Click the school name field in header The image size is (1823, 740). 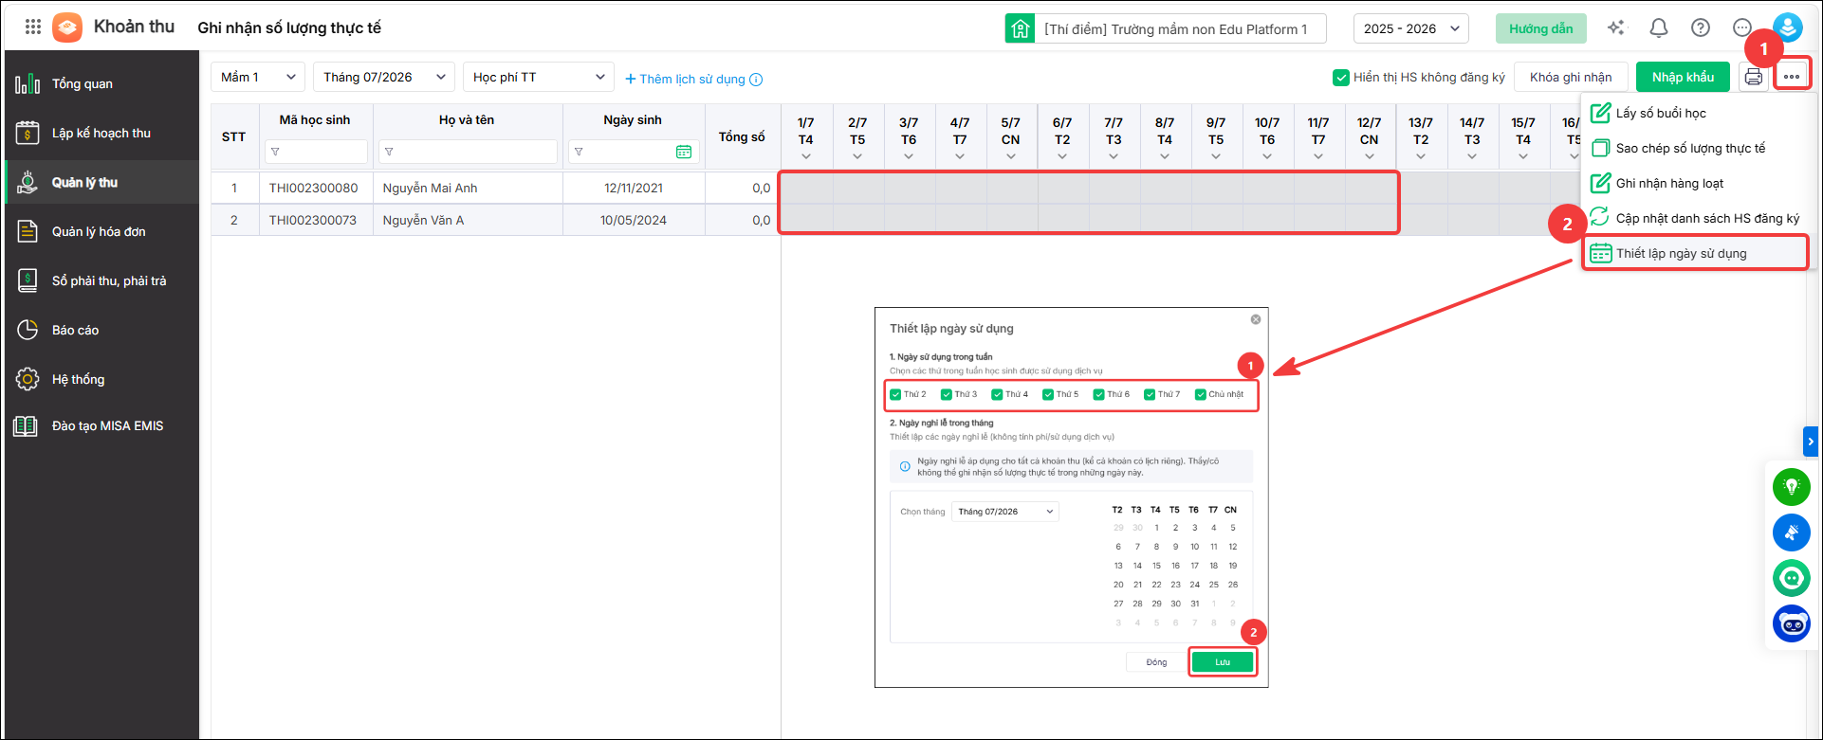point(1181,28)
